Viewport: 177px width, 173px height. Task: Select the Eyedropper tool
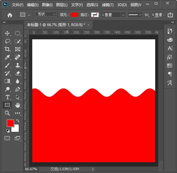point(7,57)
